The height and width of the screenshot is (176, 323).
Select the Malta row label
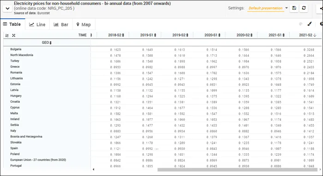(x=14, y=113)
